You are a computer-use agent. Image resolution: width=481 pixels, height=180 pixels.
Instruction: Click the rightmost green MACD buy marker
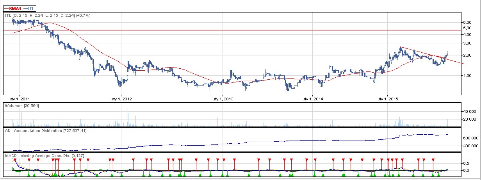pyautogui.click(x=439, y=175)
